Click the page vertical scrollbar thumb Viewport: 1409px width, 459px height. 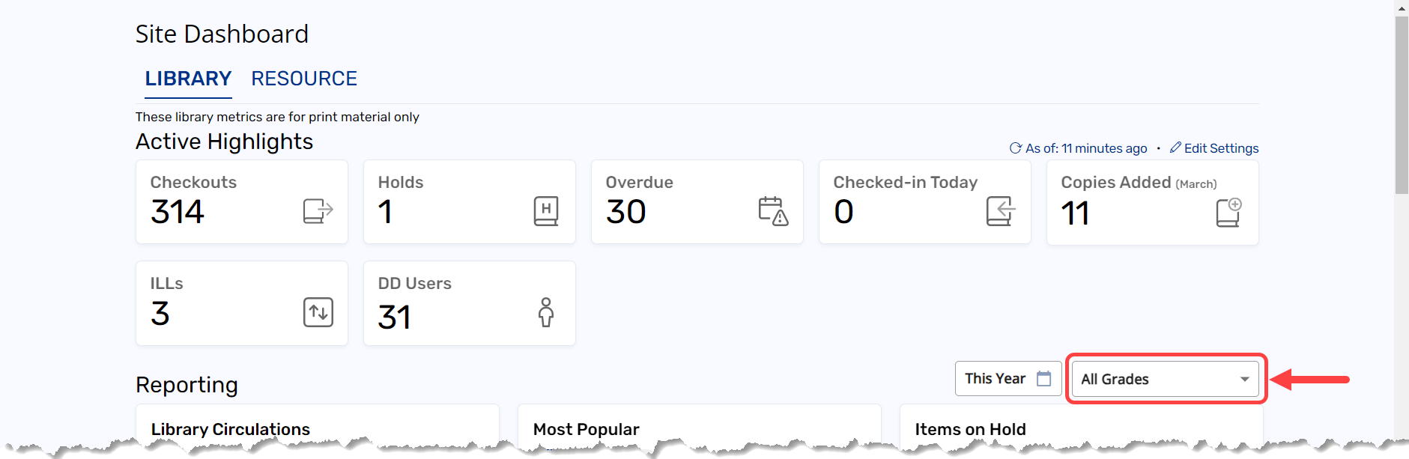1401,105
